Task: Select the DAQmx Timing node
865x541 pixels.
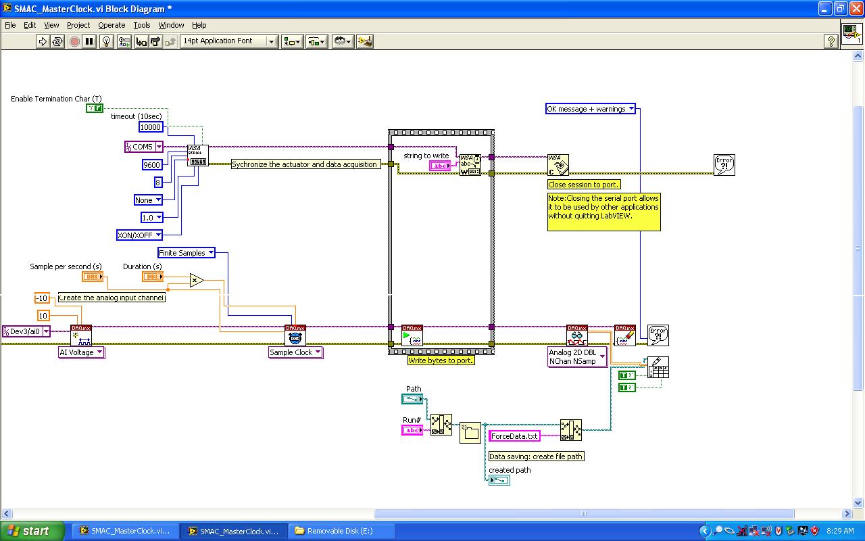Action: pos(295,335)
